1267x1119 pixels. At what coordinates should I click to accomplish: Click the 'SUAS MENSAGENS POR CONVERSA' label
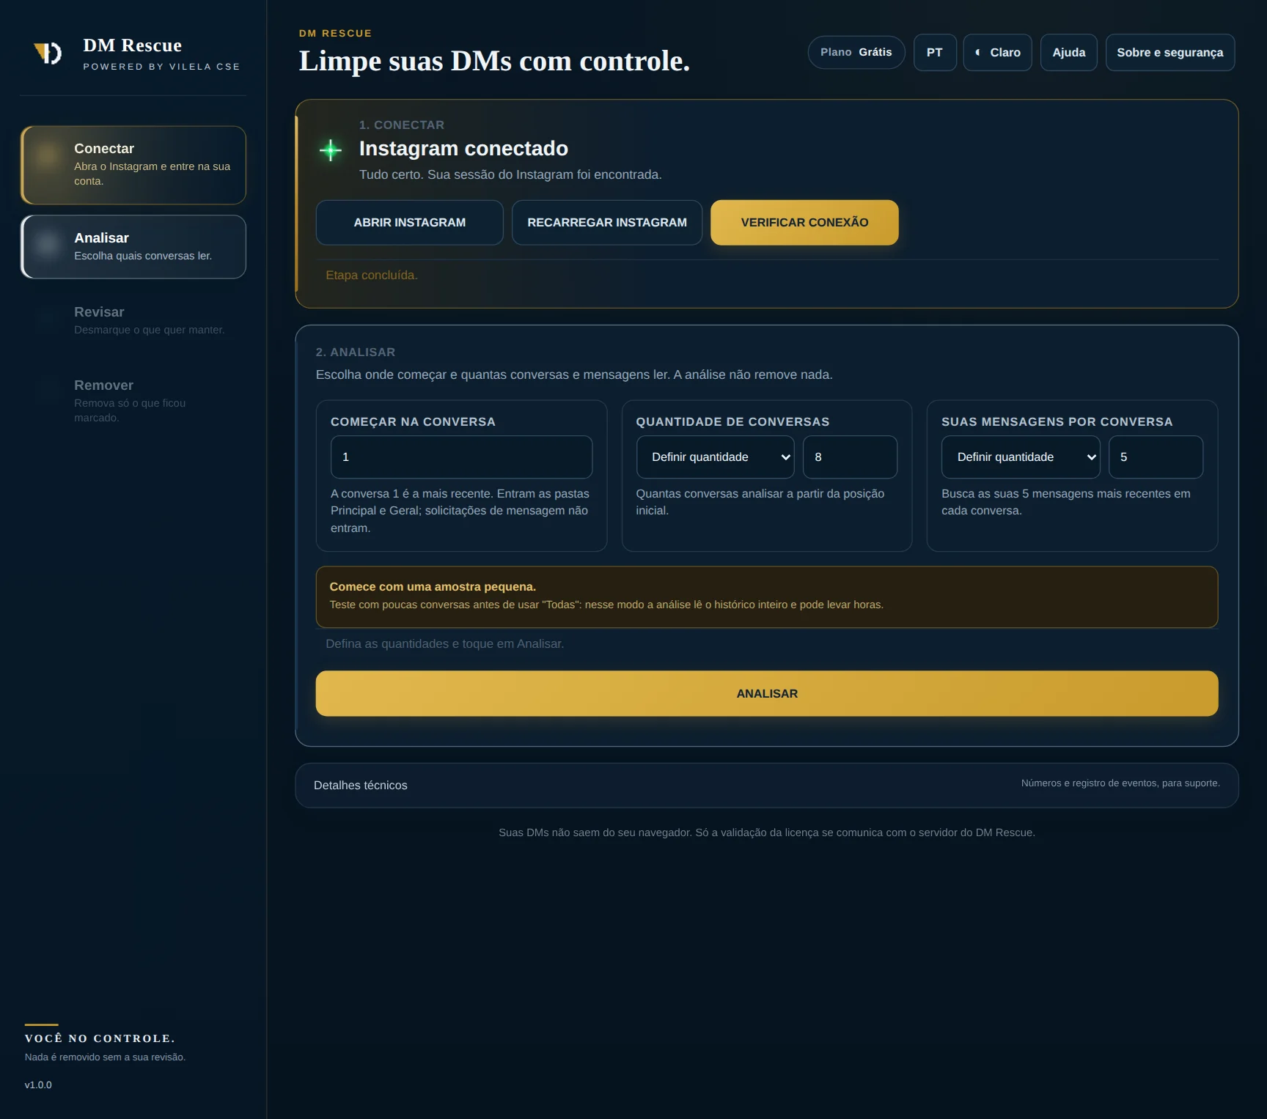click(1057, 422)
